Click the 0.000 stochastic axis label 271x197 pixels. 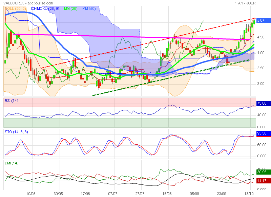coord(262,156)
